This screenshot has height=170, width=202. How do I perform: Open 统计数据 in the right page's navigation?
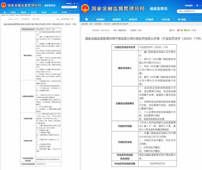[x=182, y=20]
